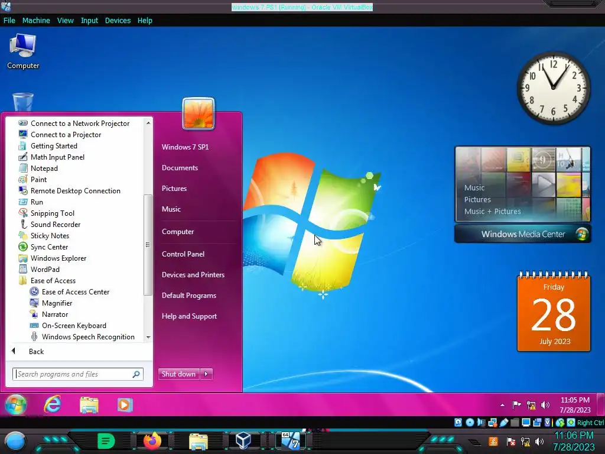Click the programs list scroll down arrow
The image size is (605, 454).
(148, 338)
